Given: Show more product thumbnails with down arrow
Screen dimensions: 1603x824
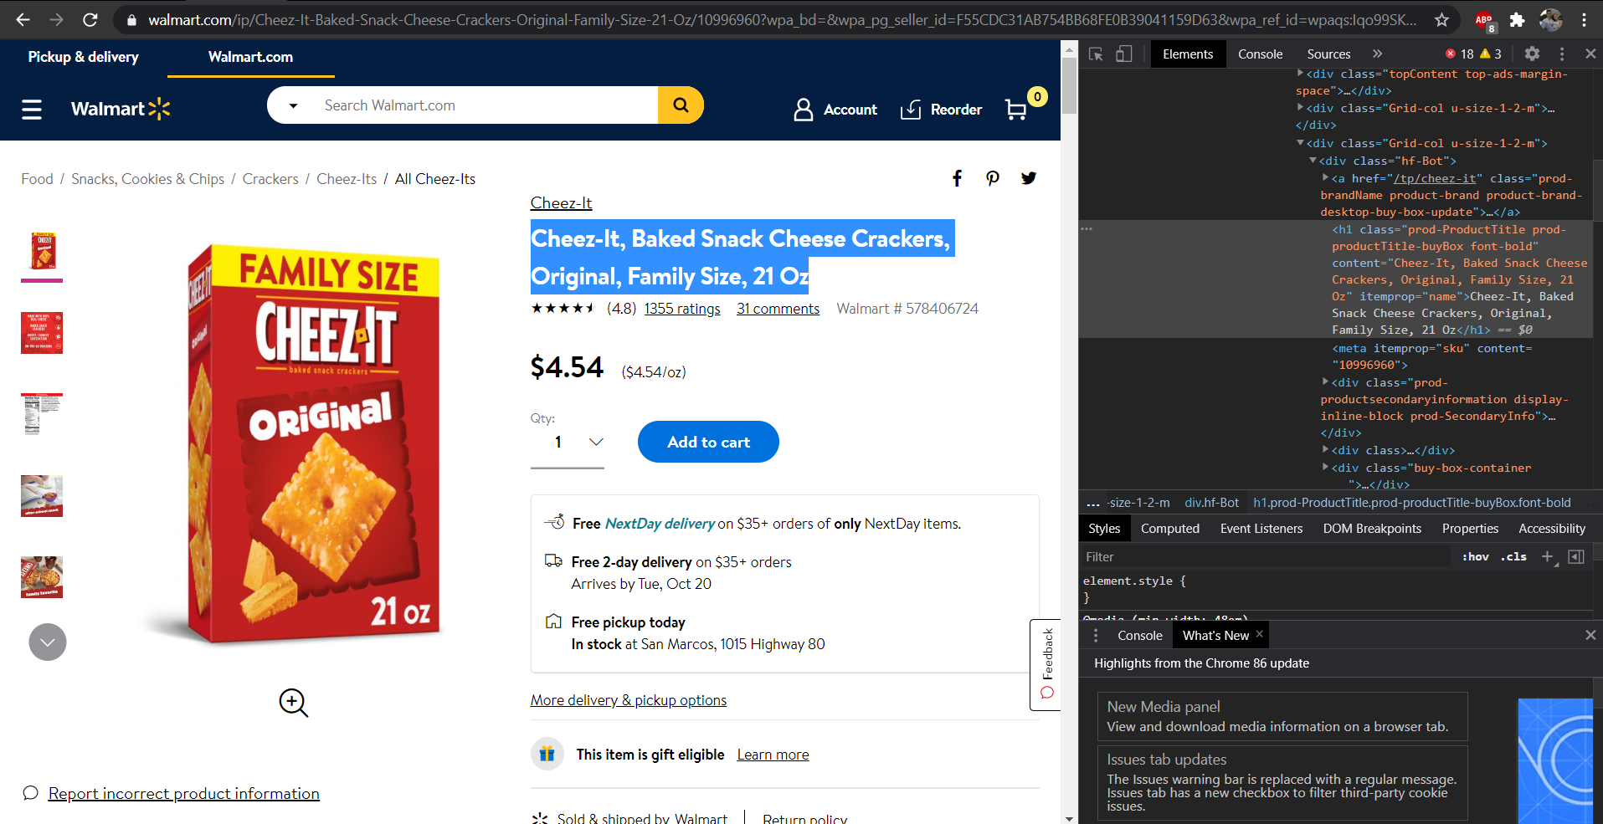Looking at the screenshot, I should coord(48,642).
